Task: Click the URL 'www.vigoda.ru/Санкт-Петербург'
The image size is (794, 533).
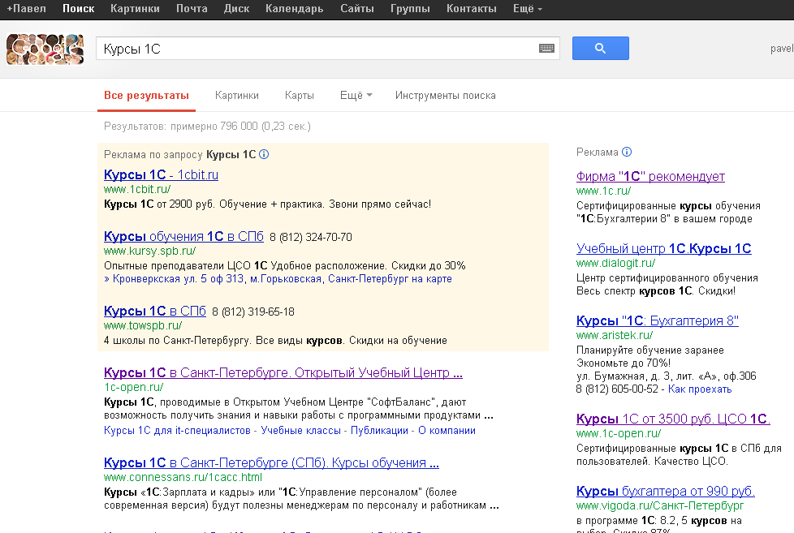Action: (x=660, y=505)
